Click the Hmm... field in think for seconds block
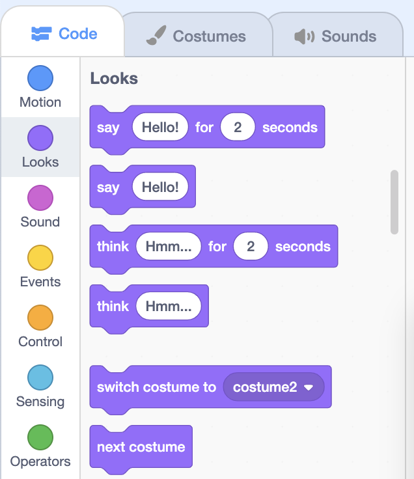This screenshot has height=479, width=414. 169,246
